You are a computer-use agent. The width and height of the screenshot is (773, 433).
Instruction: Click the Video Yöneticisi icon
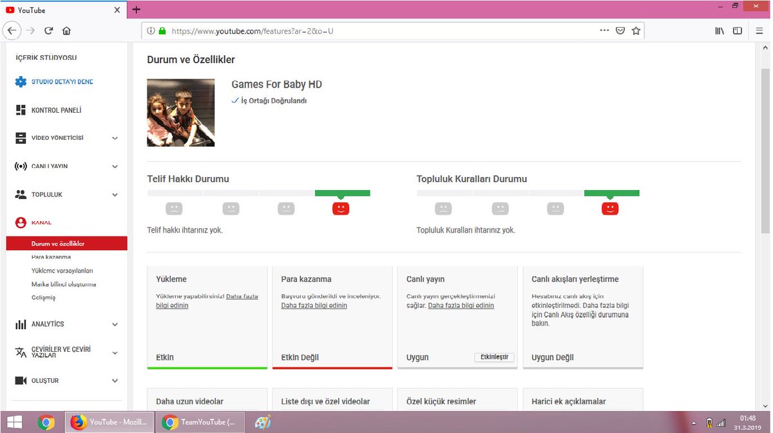pos(21,138)
